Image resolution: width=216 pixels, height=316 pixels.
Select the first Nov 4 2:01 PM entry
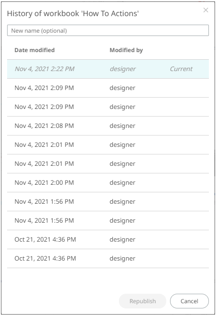(x=108, y=144)
